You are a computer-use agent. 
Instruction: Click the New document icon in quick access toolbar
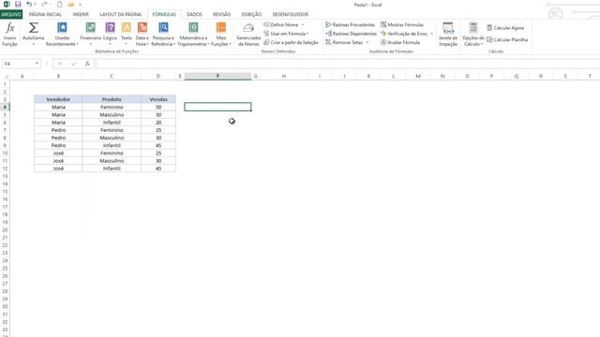coord(59,4)
